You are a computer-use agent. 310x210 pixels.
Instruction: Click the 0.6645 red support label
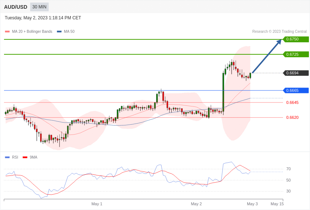(x=292, y=102)
